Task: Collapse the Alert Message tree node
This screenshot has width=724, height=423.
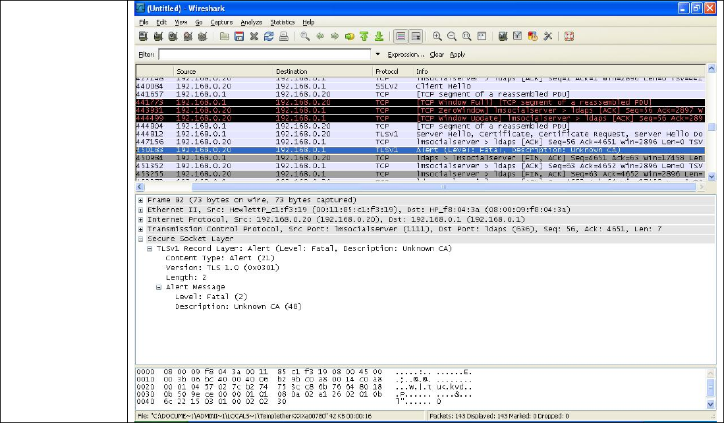Action: click(159, 287)
